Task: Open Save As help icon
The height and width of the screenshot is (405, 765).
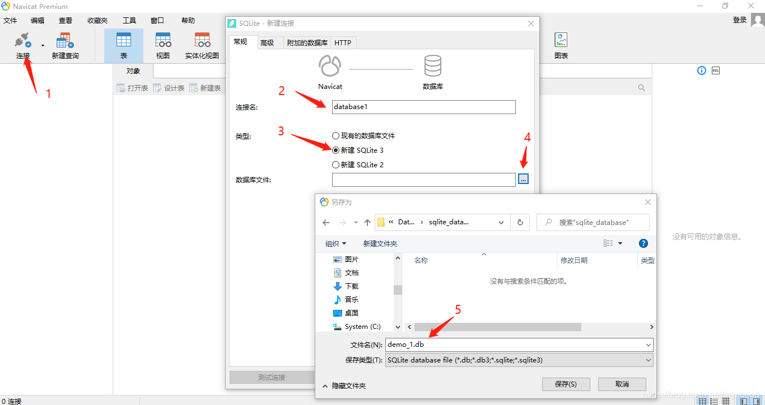Action: 643,243
